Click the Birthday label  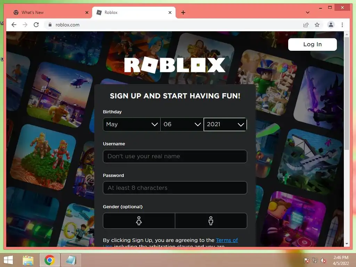[x=112, y=112]
